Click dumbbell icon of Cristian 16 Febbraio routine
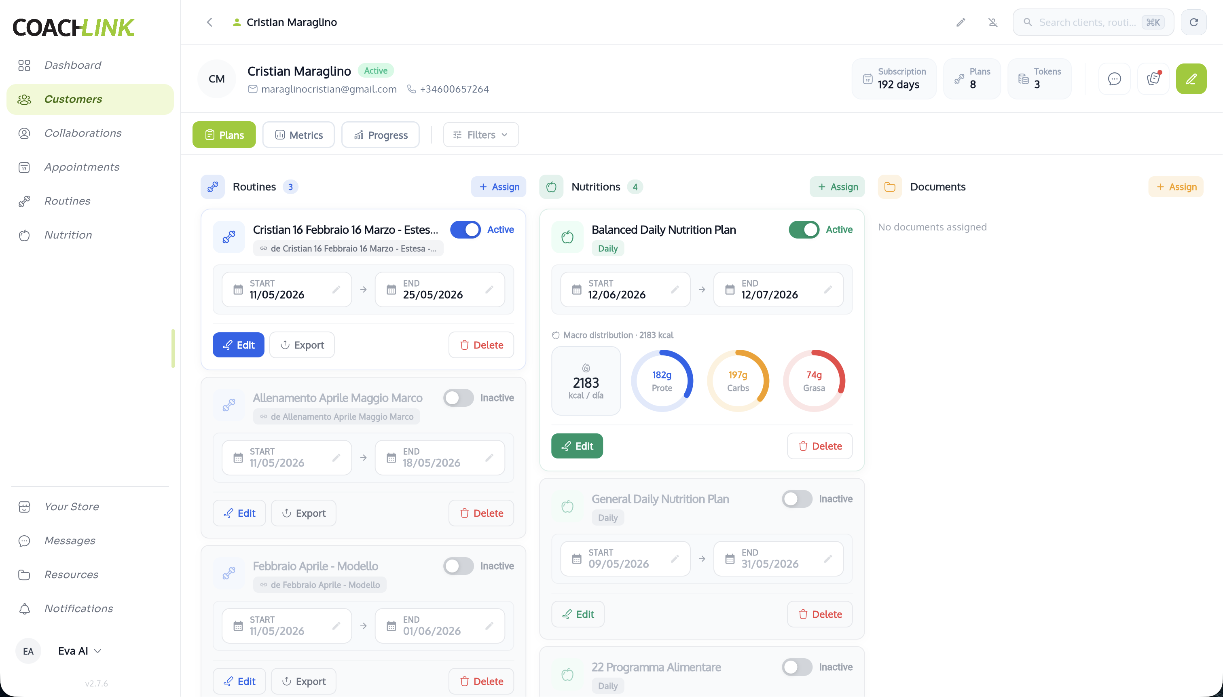Screen dimensions: 1223x697 pyautogui.click(x=229, y=237)
